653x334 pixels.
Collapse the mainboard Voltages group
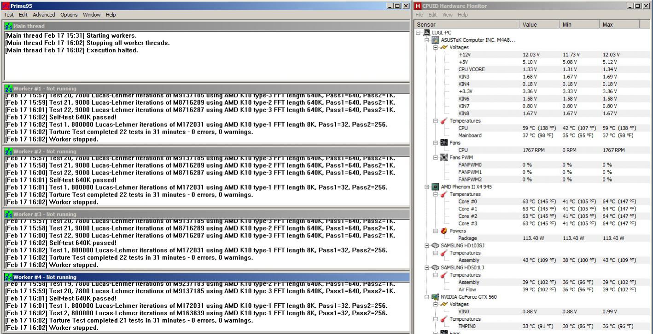[435, 47]
